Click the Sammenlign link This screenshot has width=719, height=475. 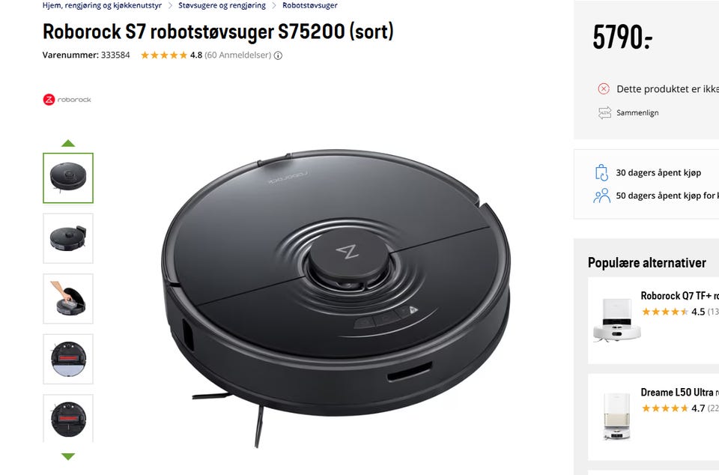pos(637,113)
